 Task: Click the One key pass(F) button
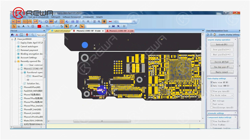tap(222, 67)
